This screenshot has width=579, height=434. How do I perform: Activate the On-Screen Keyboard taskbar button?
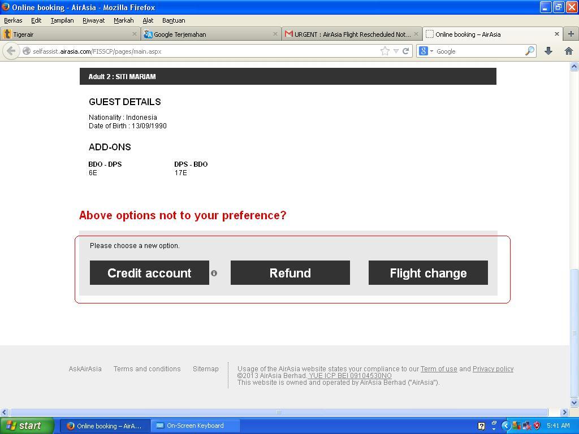tap(195, 426)
